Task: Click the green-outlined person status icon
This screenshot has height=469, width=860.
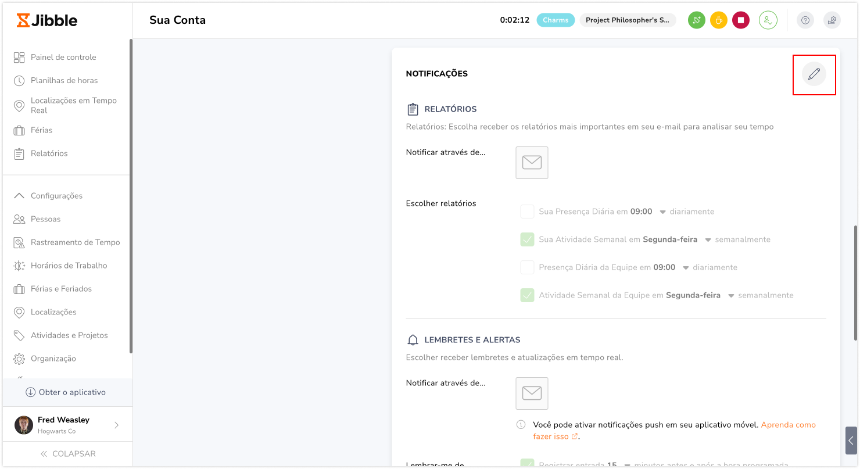Action: click(x=768, y=20)
